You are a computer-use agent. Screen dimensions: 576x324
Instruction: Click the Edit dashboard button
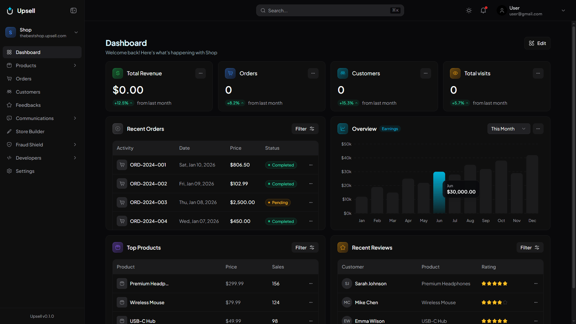pyautogui.click(x=537, y=43)
